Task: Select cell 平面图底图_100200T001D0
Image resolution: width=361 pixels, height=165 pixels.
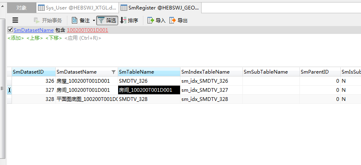Action: [x=87, y=99]
